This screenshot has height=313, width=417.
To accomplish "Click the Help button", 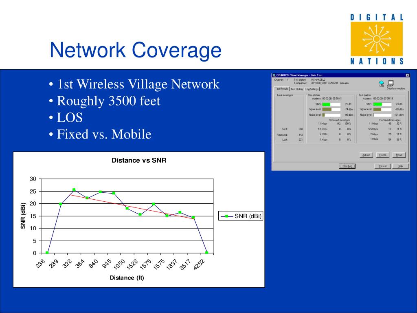I will coord(400,166).
